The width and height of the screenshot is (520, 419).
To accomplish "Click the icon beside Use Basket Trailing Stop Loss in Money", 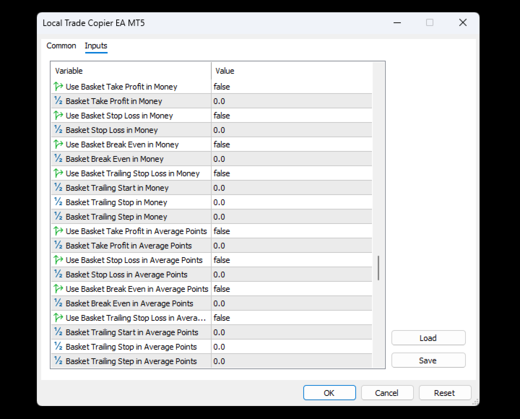I will point(58,173).
